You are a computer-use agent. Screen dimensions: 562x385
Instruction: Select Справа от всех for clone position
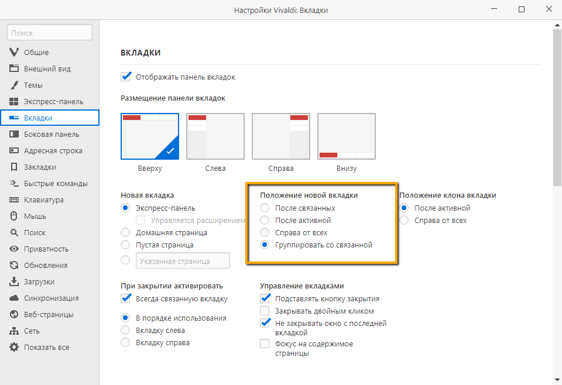(404, 220)
